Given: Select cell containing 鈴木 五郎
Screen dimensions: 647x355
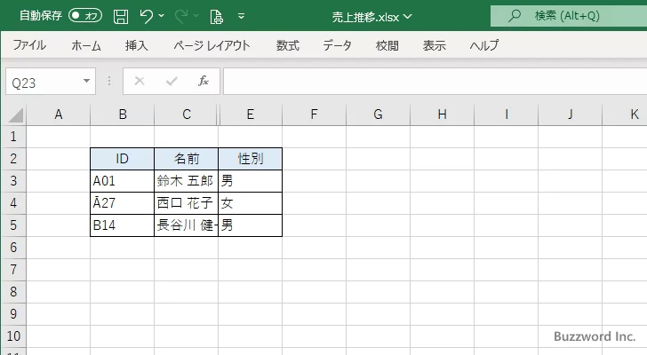Looking at the screenshot, I should (186, 181).
